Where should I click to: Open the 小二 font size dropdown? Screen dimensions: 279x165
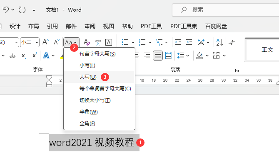coord(37,42)
